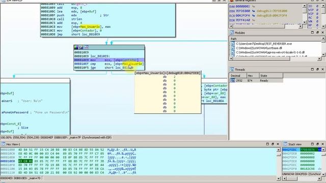This screenshot has width=326, height=183.
Task: Click the Hex View-1 panel title icon
Action: tap(3, 144)
